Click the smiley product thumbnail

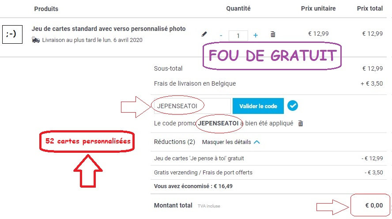[11, 34]
